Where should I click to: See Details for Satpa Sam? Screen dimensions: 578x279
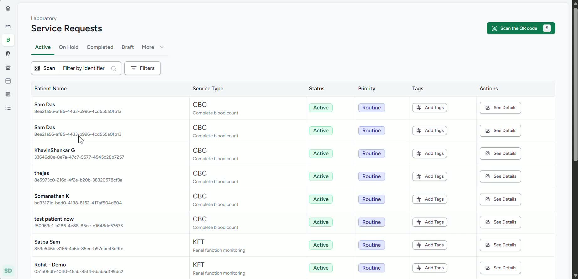pyautogui.click(x=500, y=245)
